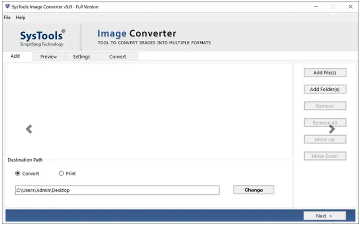Click Change to pick destination folder
This screenshot has height=225, width=360.
pos(254,190)
